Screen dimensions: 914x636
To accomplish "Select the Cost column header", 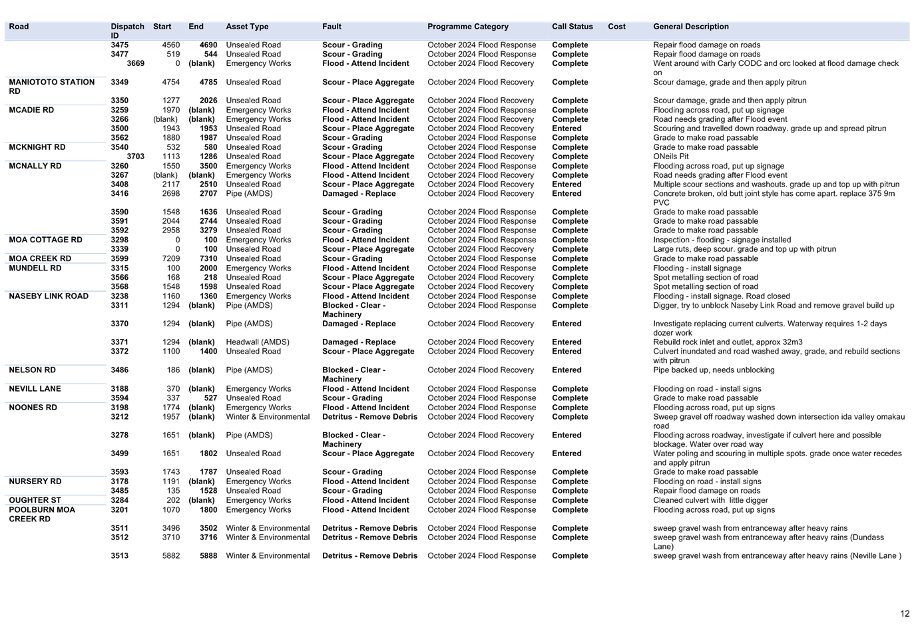I will coord(616,27).
